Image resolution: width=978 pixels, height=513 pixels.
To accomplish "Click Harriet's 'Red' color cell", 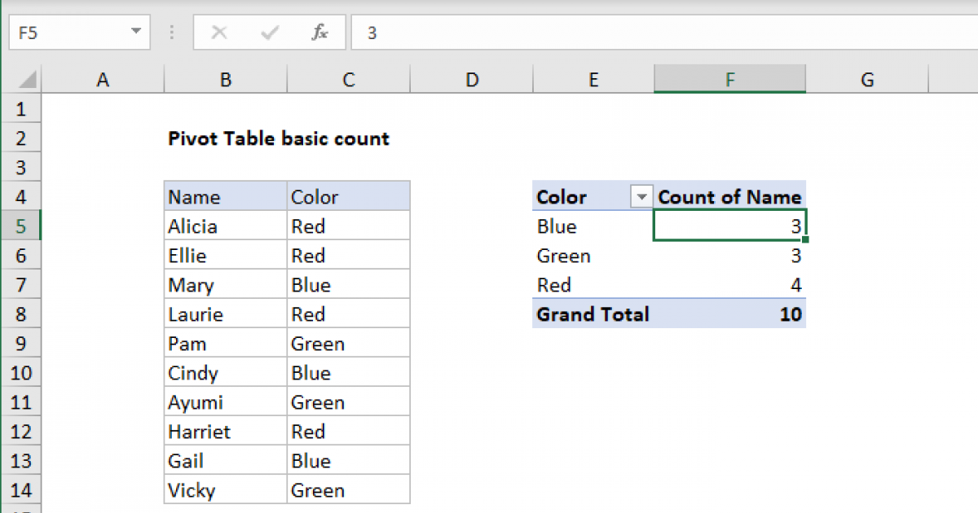I will pos(349,432).
